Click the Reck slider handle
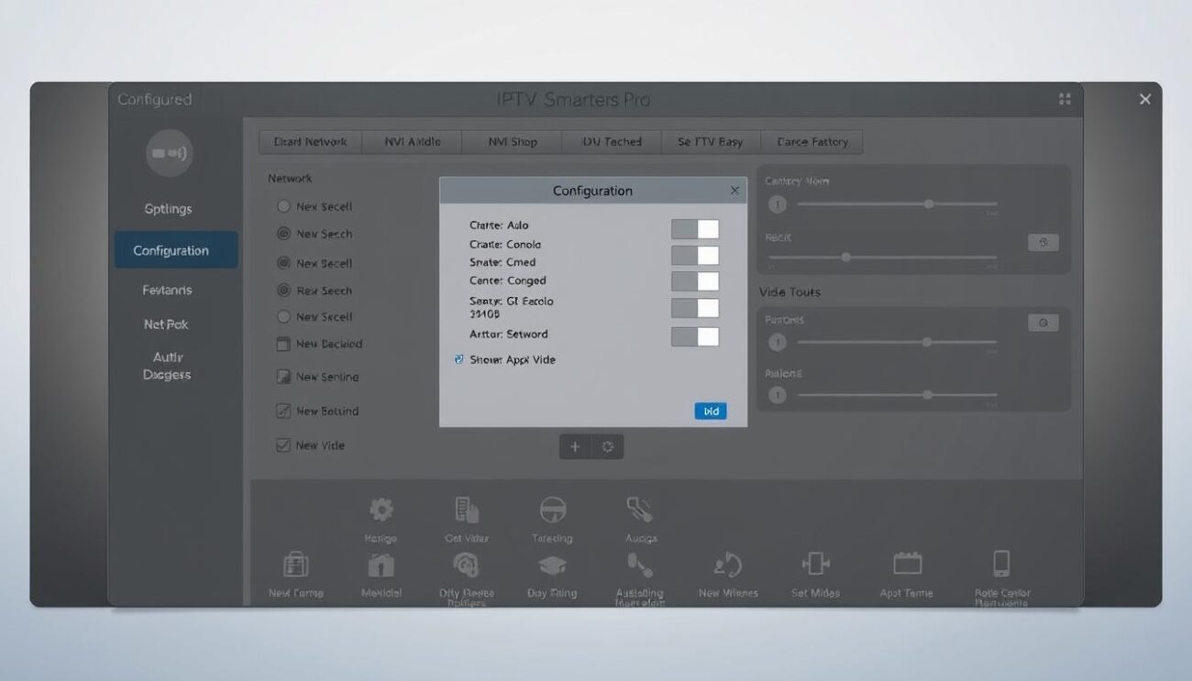Viewport: 1192px width, 681px height. coord(845,258)
